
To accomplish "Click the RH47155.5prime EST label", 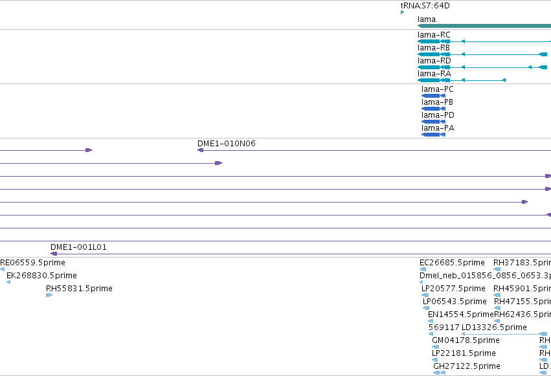I will [523, 302].
